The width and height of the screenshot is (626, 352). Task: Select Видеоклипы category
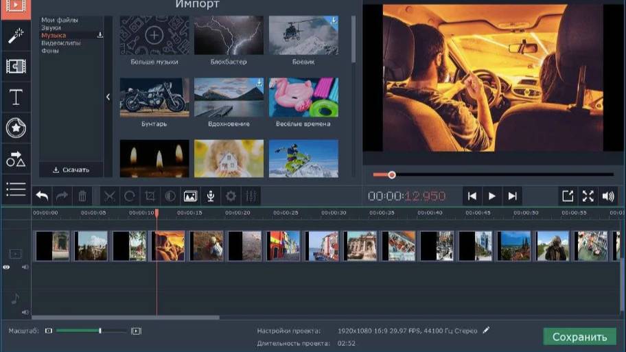click(x=60, y=43)
